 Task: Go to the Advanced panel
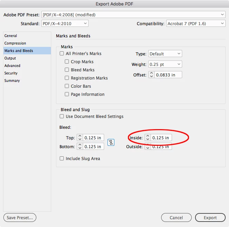(x=27, y=66)
